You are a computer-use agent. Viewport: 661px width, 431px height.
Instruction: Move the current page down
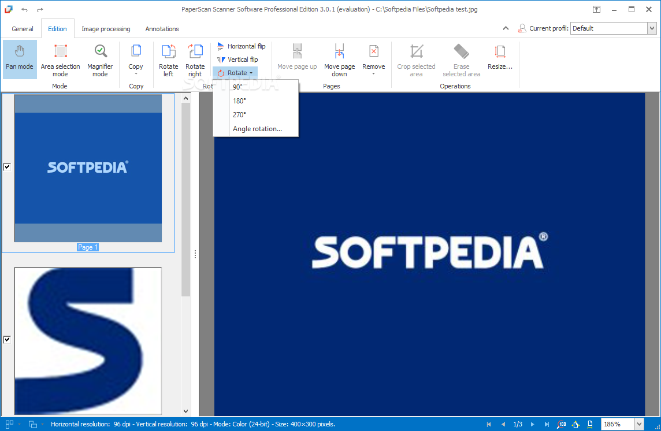(339, 59)
